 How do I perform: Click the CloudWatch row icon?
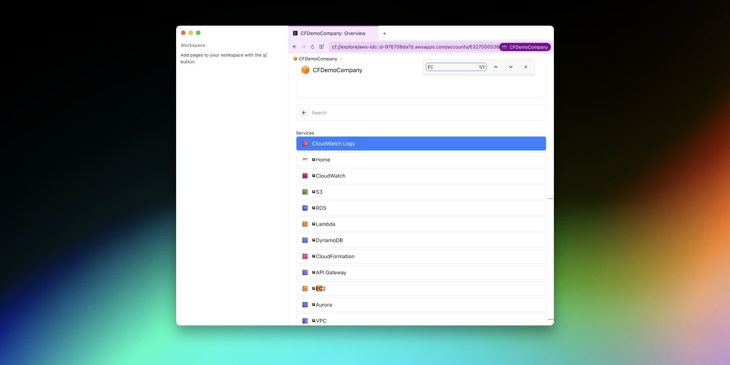pyautogui.click(x=305, y=176)
